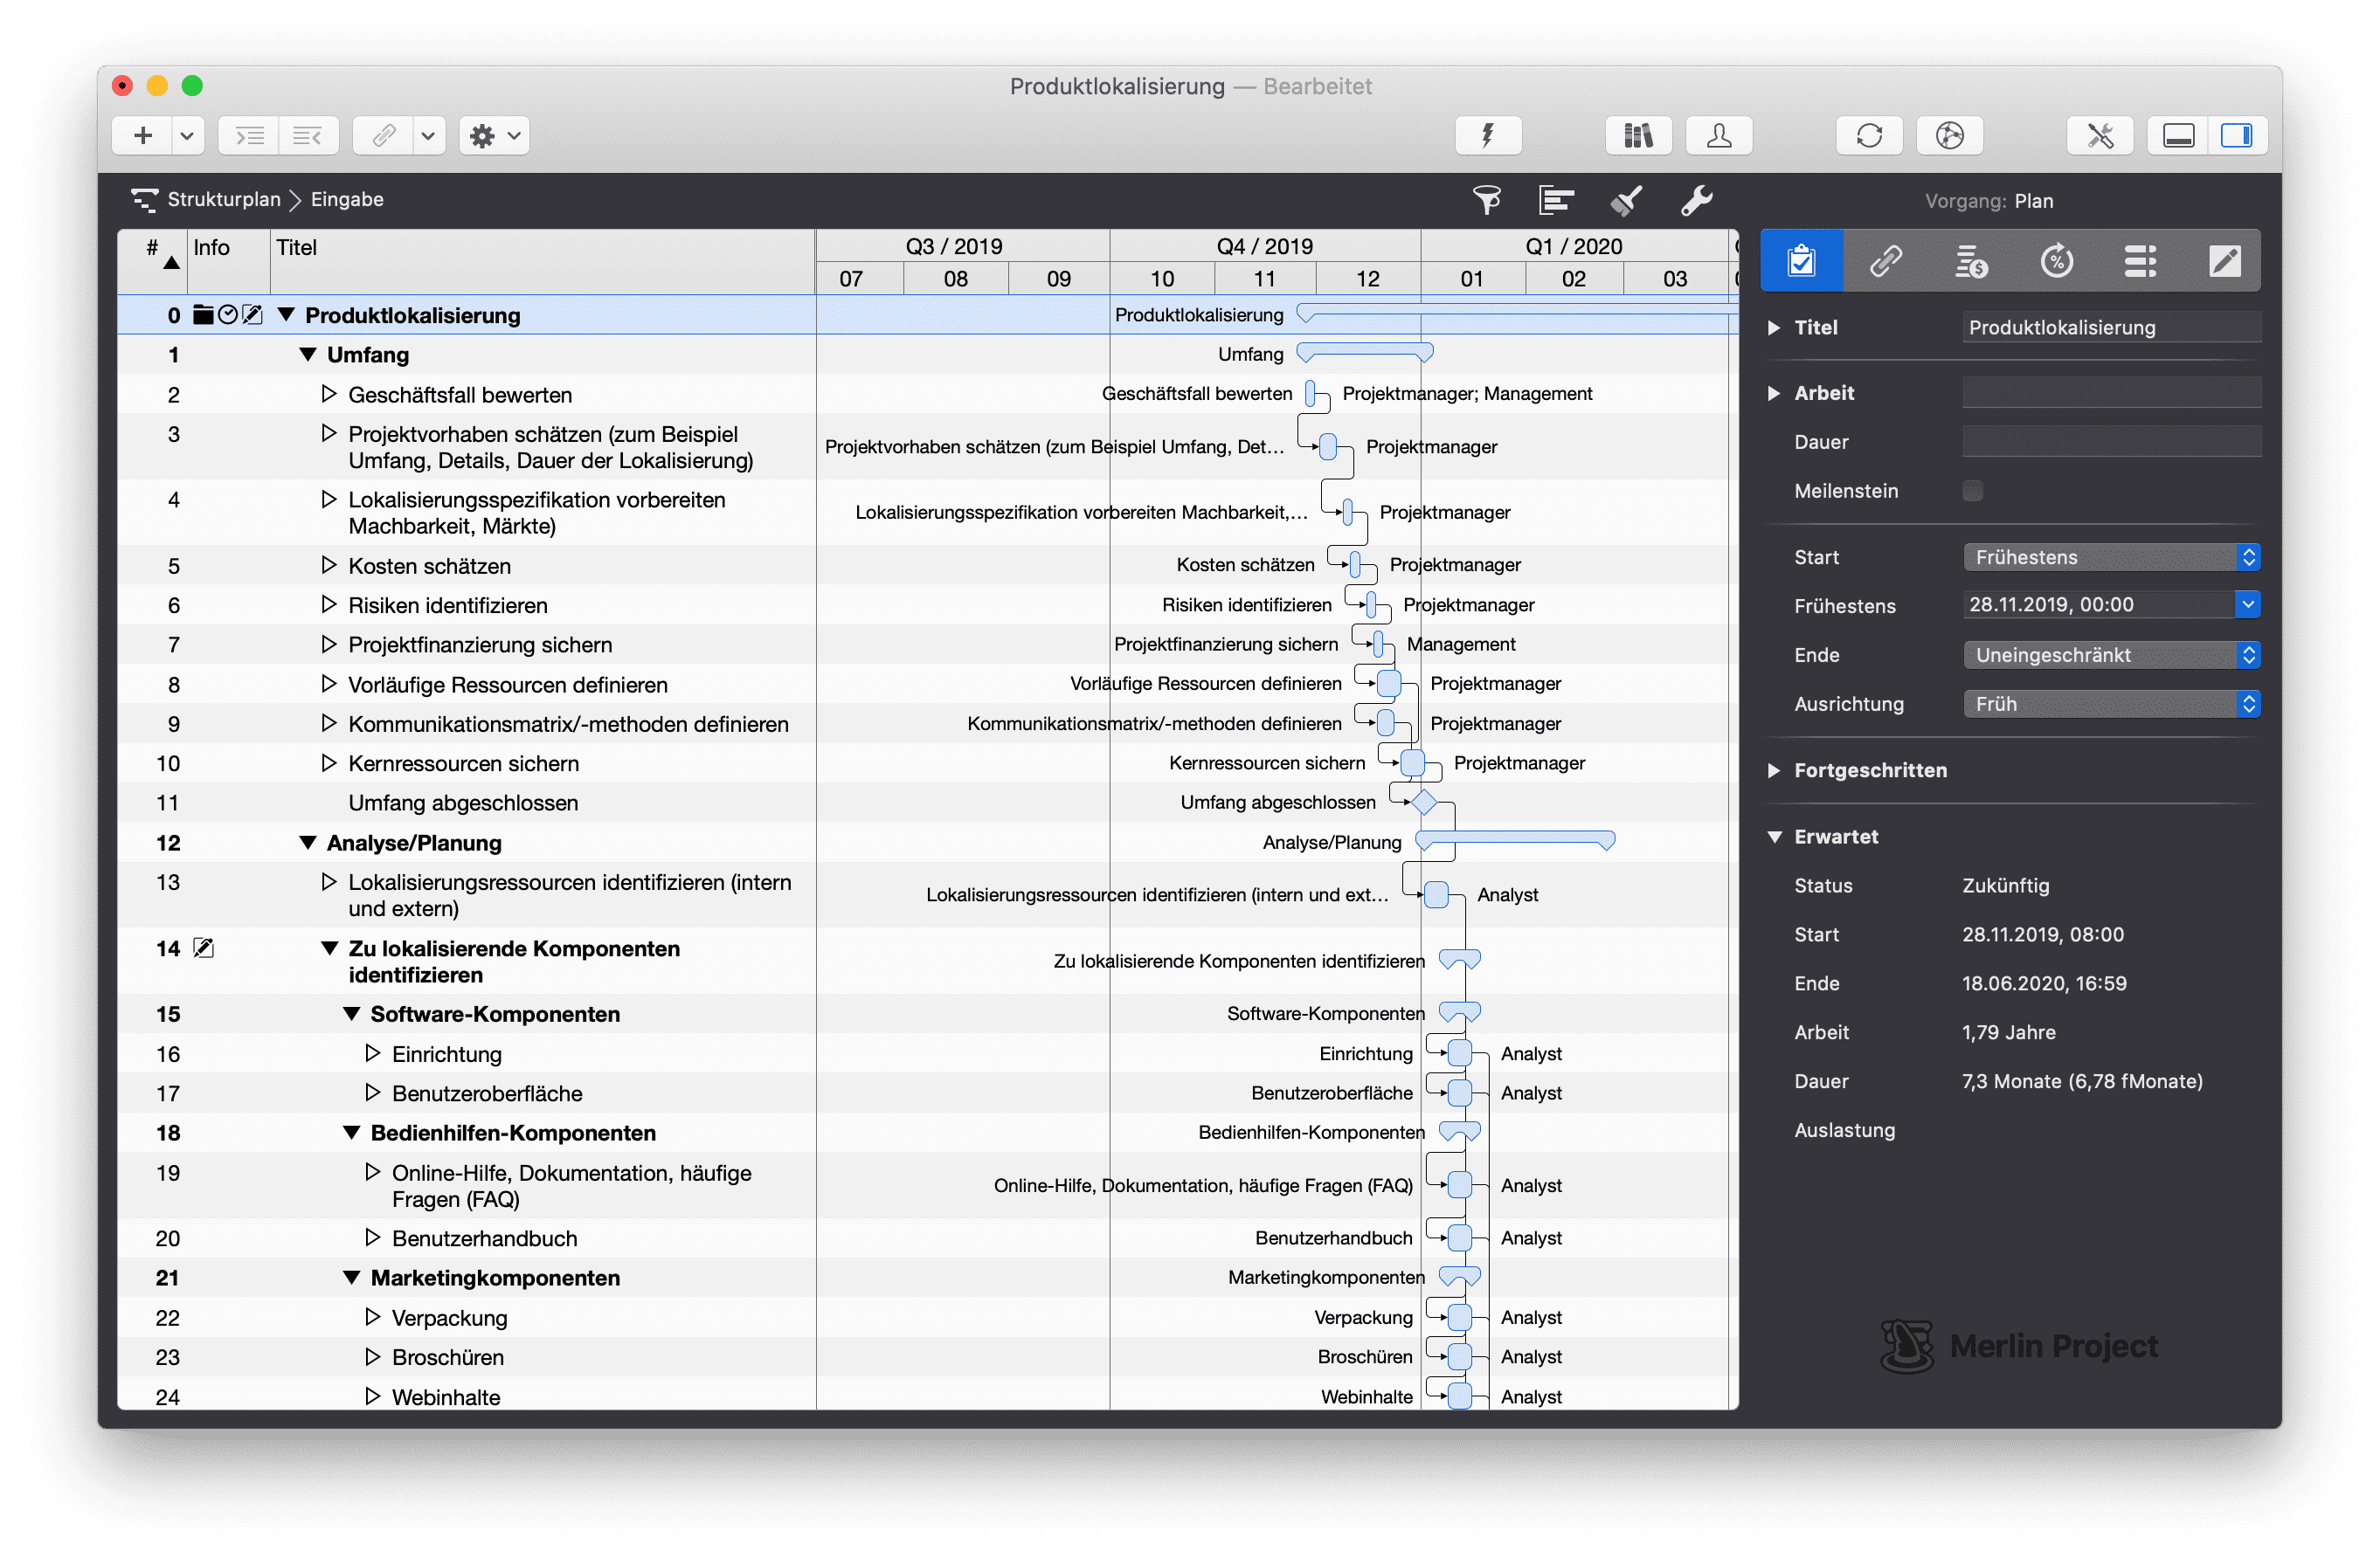Click the Strukturplan breadcrumb

point(223,199)
